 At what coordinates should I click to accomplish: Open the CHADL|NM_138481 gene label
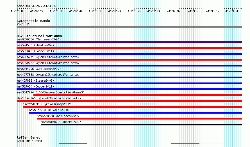[x=29, y=141]
